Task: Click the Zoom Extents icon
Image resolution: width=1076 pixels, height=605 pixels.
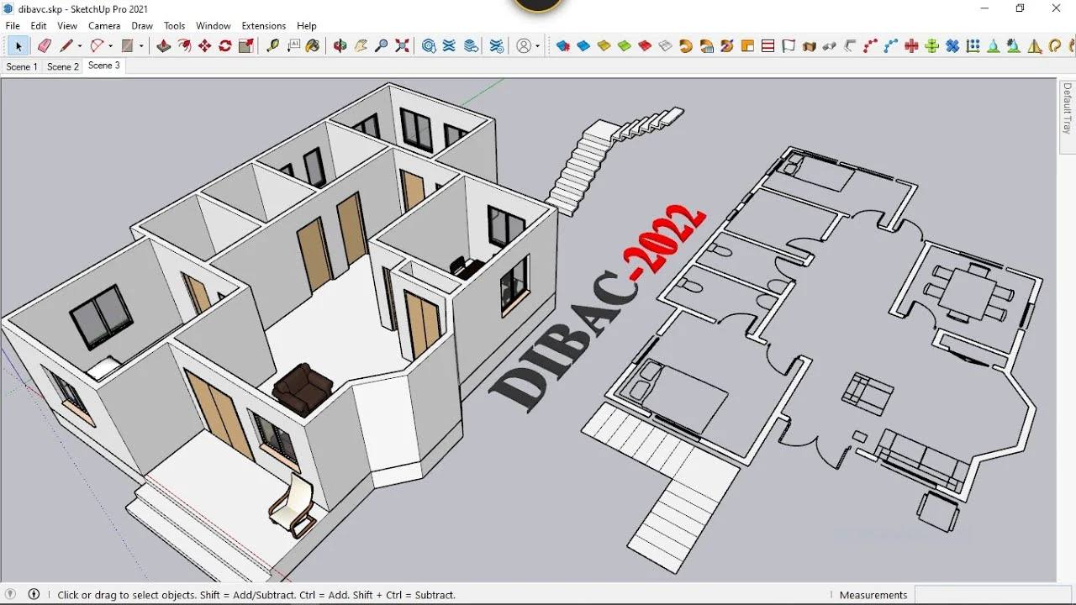Action: pyautogui.click(x=403, y=46)
